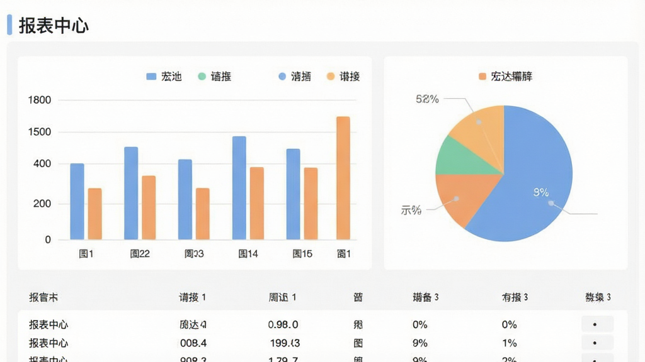Click the "9%" label inside the pie chart
Viewport: 645px width, 362px height.
(x=541, y=192)
